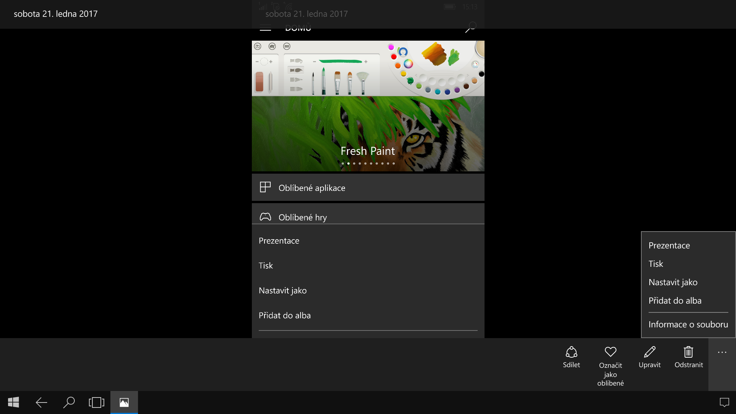The width and height of the screenshot is (736, 414).
Task: Choose Tisk in the popup menu
Action: (655, 264)
